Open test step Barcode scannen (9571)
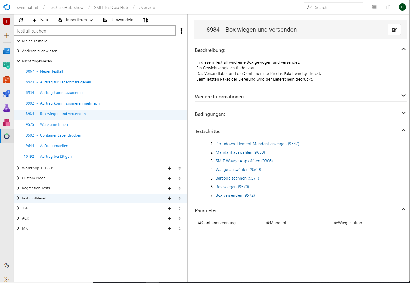Image resolution: width=410 pixels, height=283 pixels. pyautogui.click(x=237, y=178)
